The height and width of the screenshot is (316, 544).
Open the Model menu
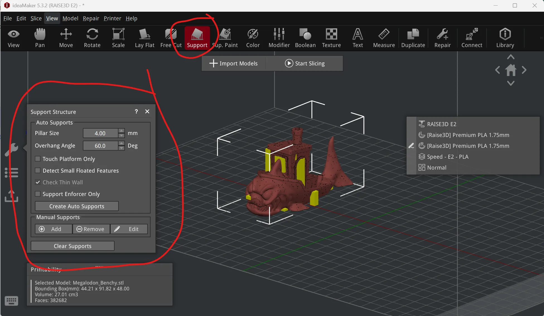click(x=70, y=18)
